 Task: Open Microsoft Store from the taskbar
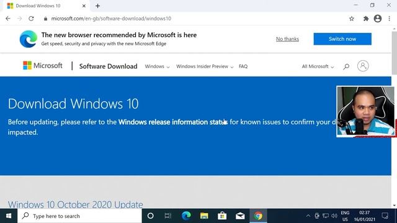(222, 216)
